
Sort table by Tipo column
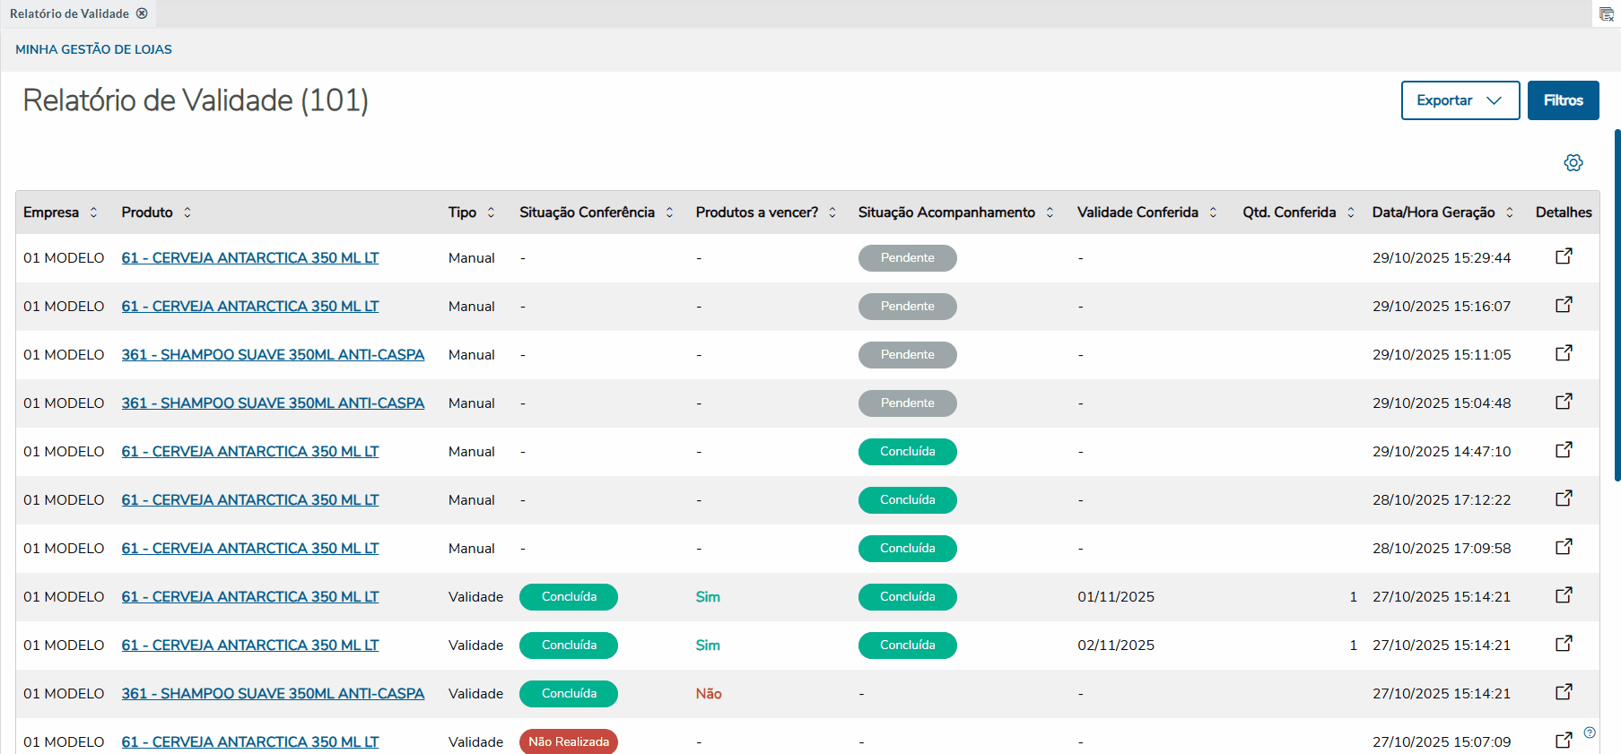[x=491, y=212]
